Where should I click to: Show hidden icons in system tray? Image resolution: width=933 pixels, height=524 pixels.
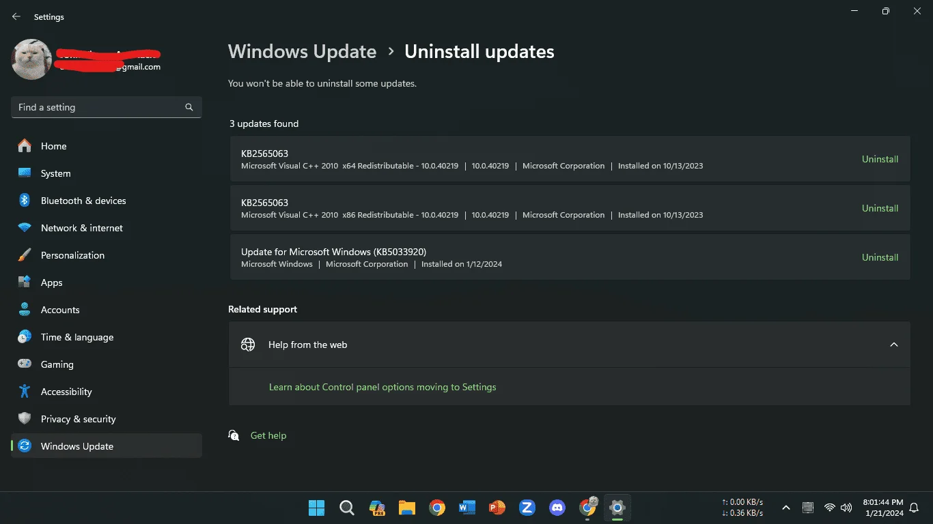pyautogui.click(x=786, y=508)
